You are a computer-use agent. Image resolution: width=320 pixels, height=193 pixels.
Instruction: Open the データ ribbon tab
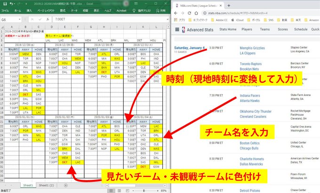pyautogui.click(x=74, y=11)
